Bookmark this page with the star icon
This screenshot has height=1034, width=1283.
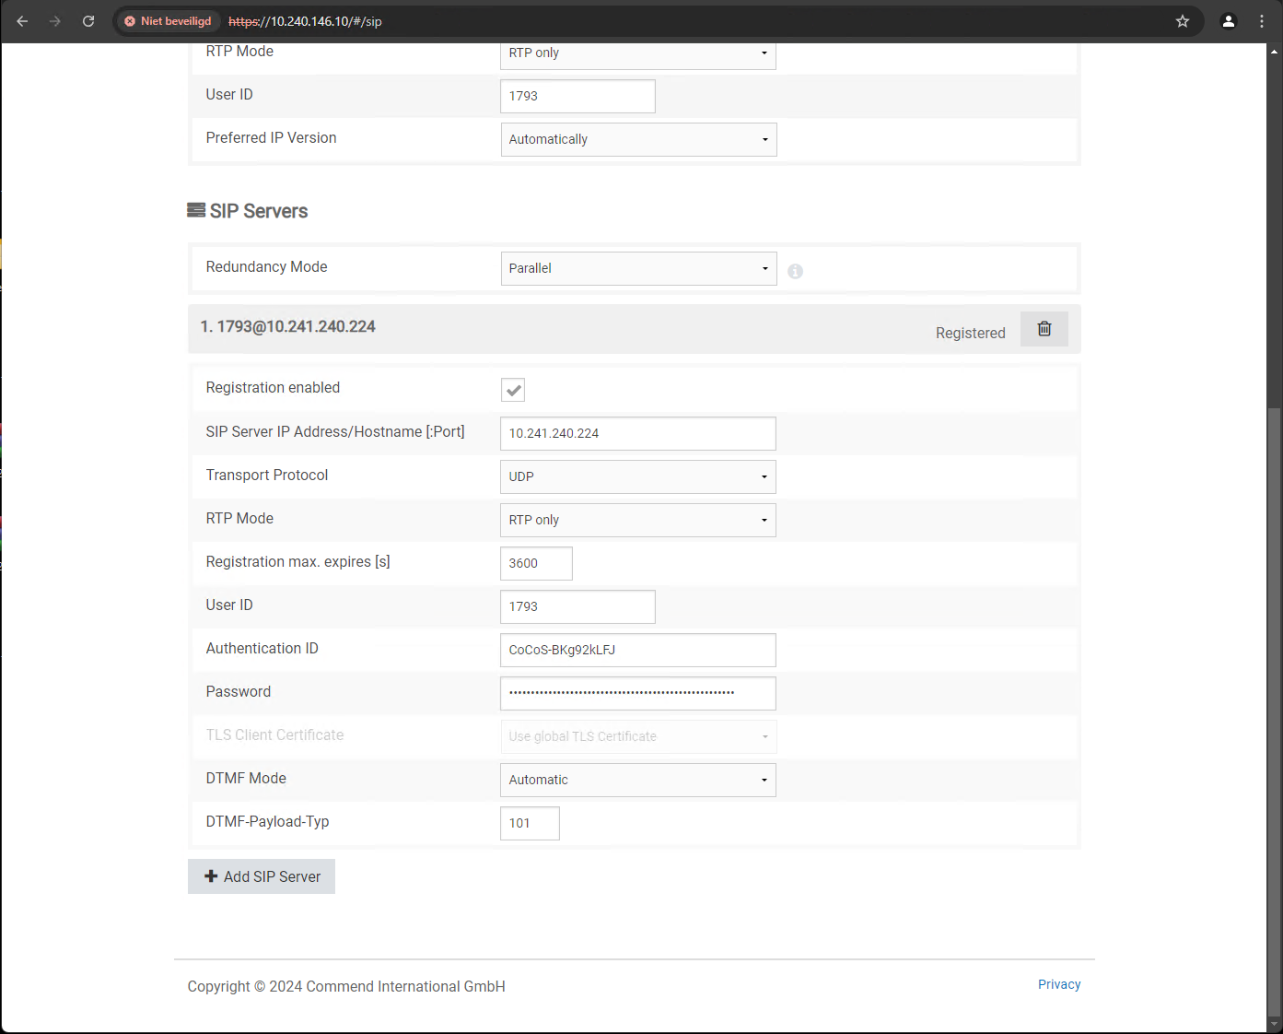click(1183, 21)
